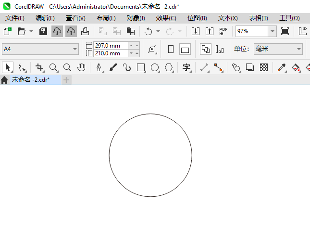Select the Dimension line tool
The image size is (310, 242).
(x=205, y=67)
